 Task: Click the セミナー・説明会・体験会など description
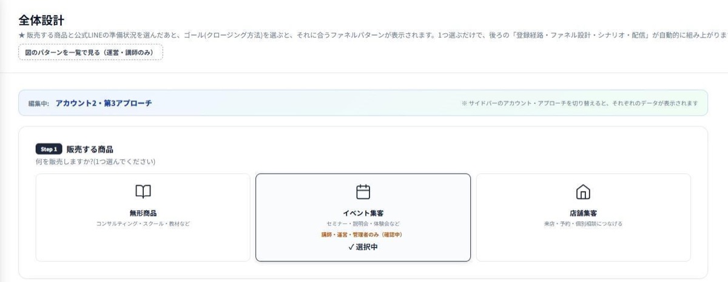(x=363, y=224)
